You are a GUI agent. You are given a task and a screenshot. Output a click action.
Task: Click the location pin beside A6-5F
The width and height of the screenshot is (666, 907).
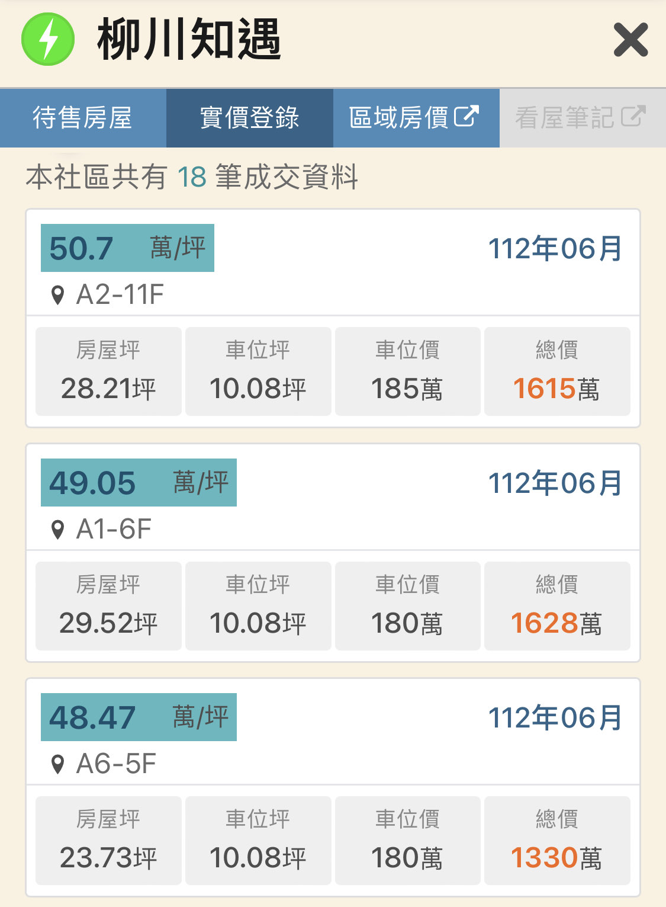[x=57, y=764]
